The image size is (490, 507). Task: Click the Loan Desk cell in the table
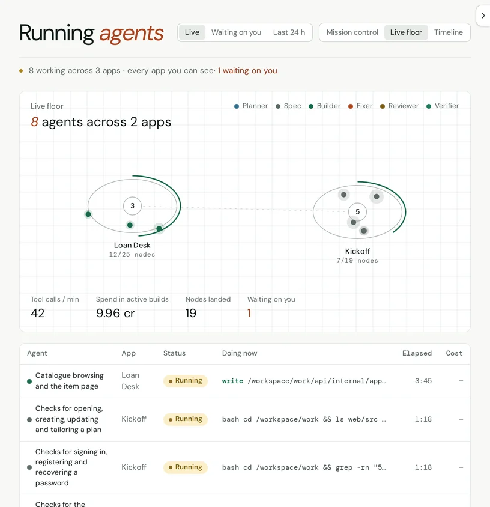click(130, 381)
